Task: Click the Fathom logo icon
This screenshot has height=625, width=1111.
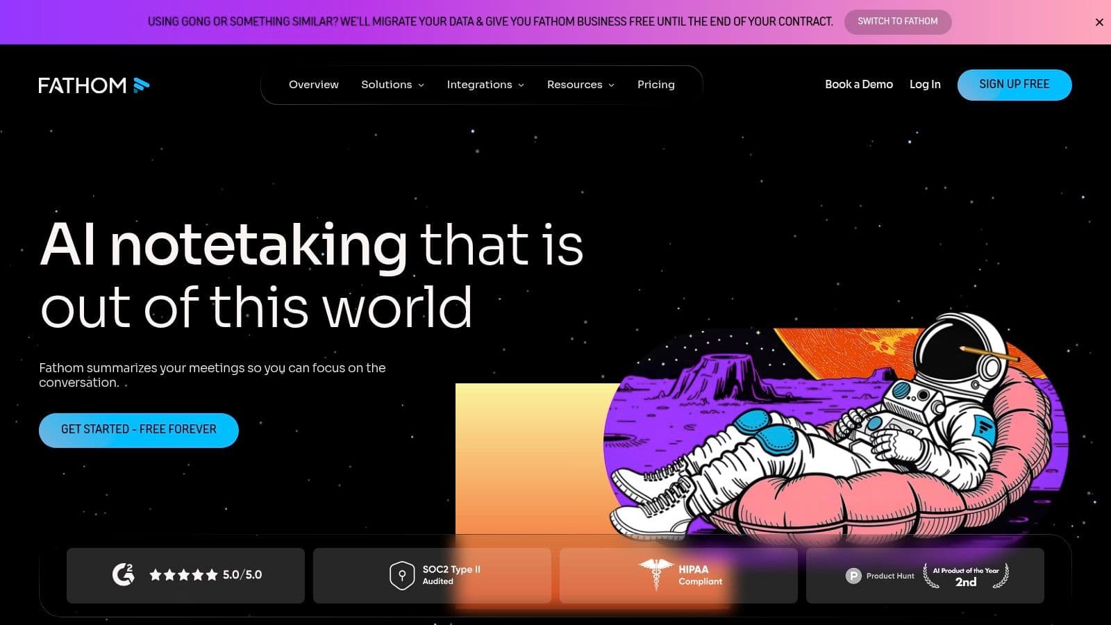Action: 141,85
